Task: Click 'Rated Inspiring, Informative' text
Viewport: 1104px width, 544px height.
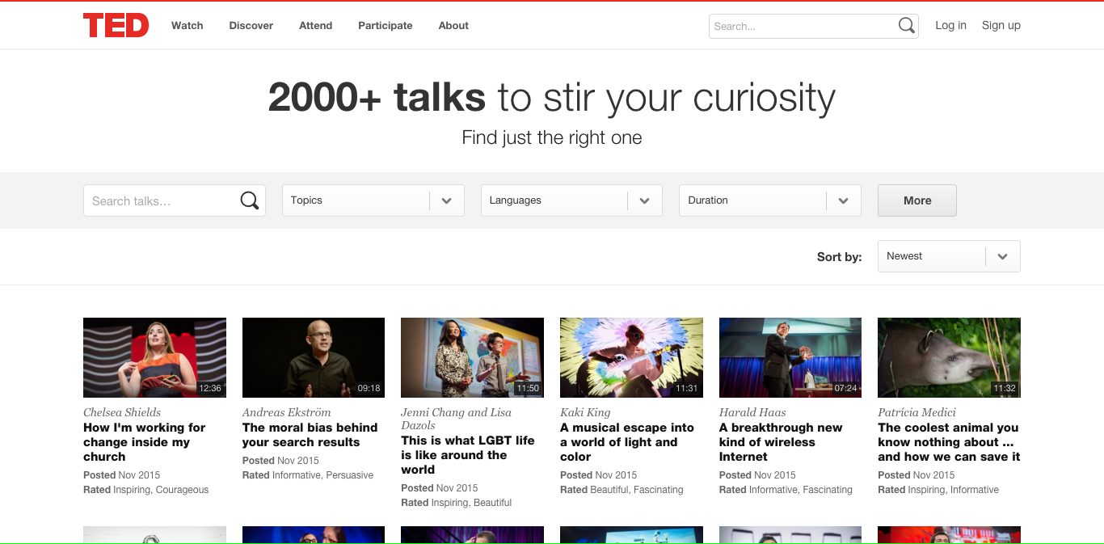Action: [x=938, y=490]
